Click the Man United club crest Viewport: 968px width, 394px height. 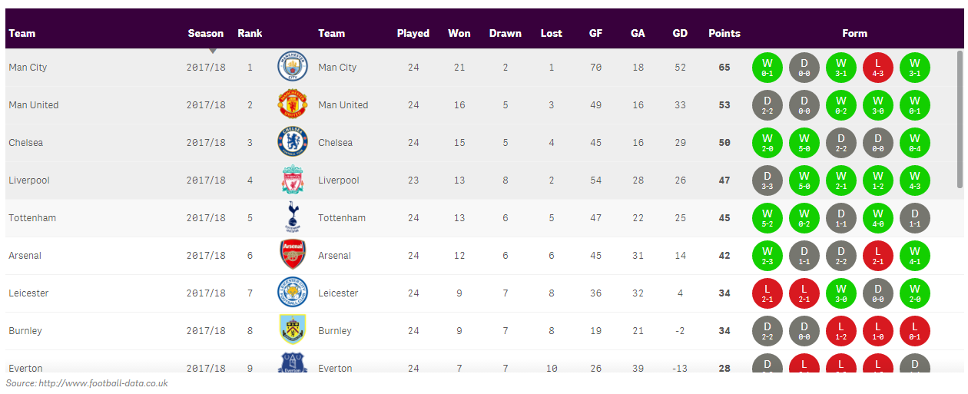[292, 105]
